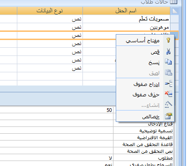Click the copy icon next to نسخ
Screen dimensions: 190x166
coord(168,62)
